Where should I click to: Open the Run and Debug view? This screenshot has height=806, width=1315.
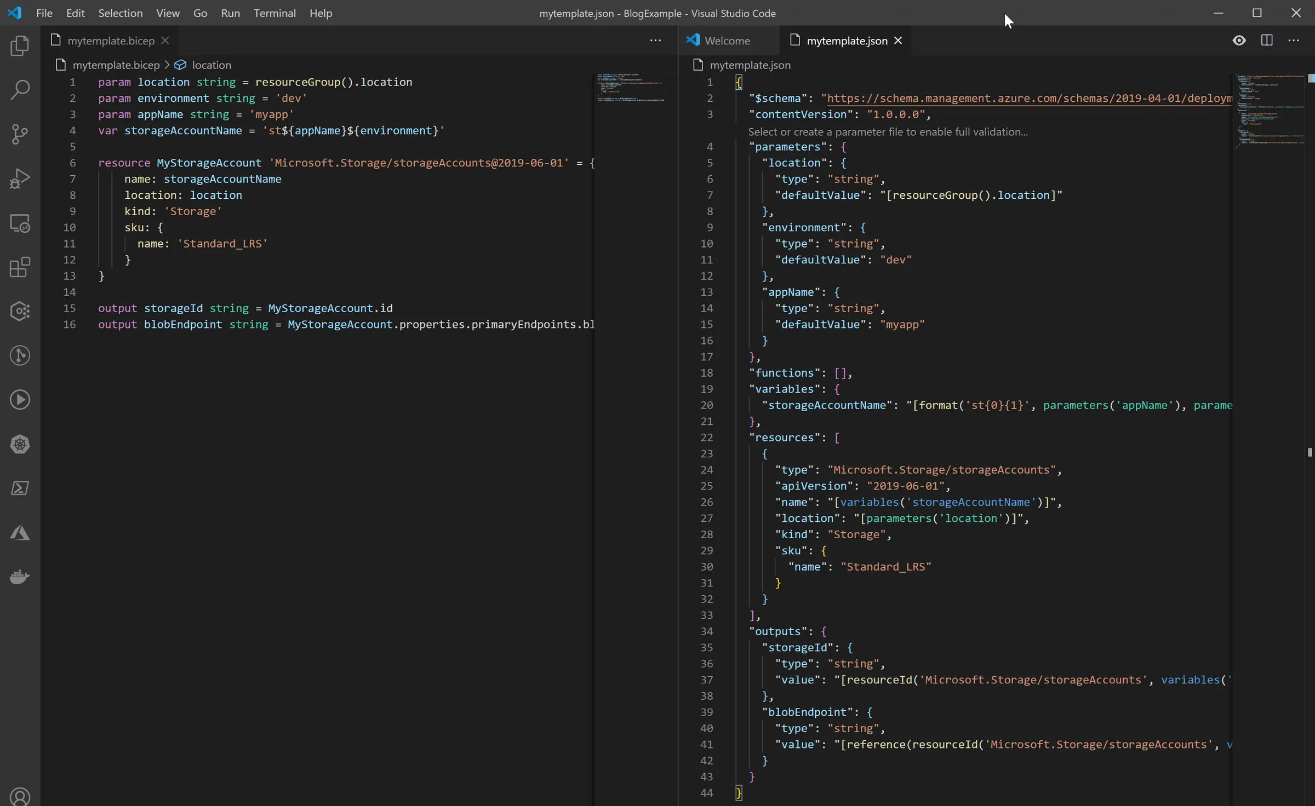click(x=20, y=179)
